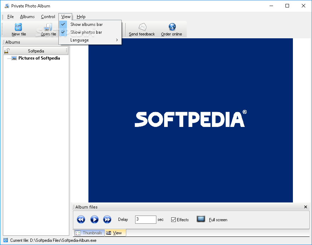The height and width of the screenshot is (245, 312).
Task: Close the open View menu
Action: click(x=65, y=17)
